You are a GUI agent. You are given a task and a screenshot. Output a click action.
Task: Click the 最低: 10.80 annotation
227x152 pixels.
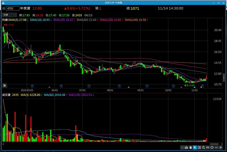(189, 85)
